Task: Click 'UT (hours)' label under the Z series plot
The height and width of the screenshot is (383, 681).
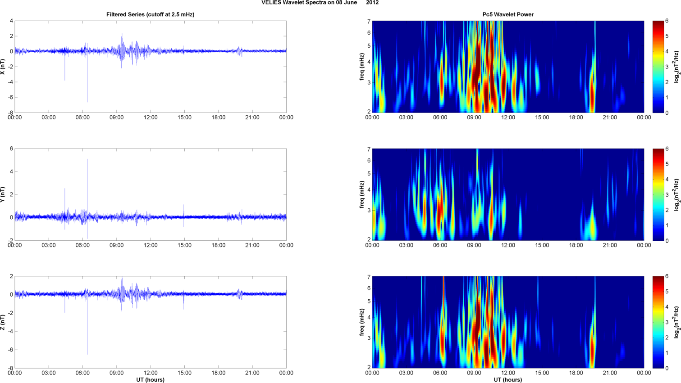Action: pyautogui.click(x=151, y=380)
